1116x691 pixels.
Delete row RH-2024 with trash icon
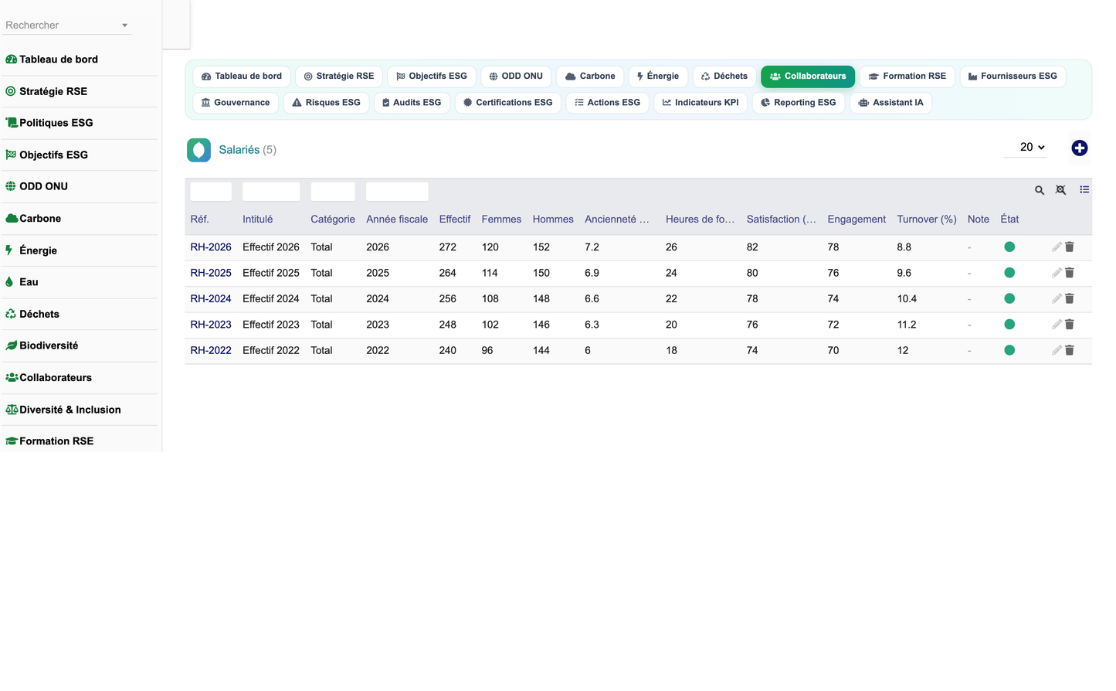(x=1069, y=298)
